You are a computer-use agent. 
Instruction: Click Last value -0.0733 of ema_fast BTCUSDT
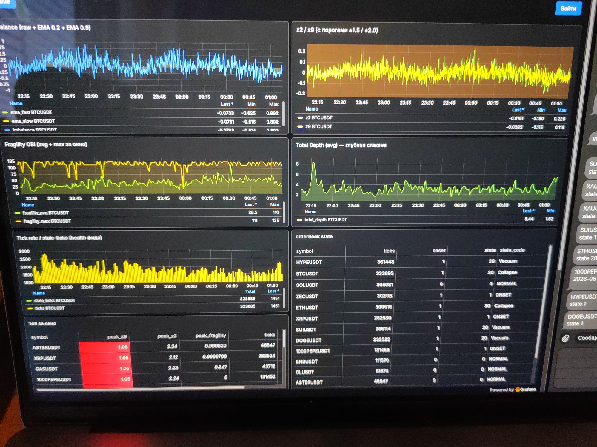[225, 113]
